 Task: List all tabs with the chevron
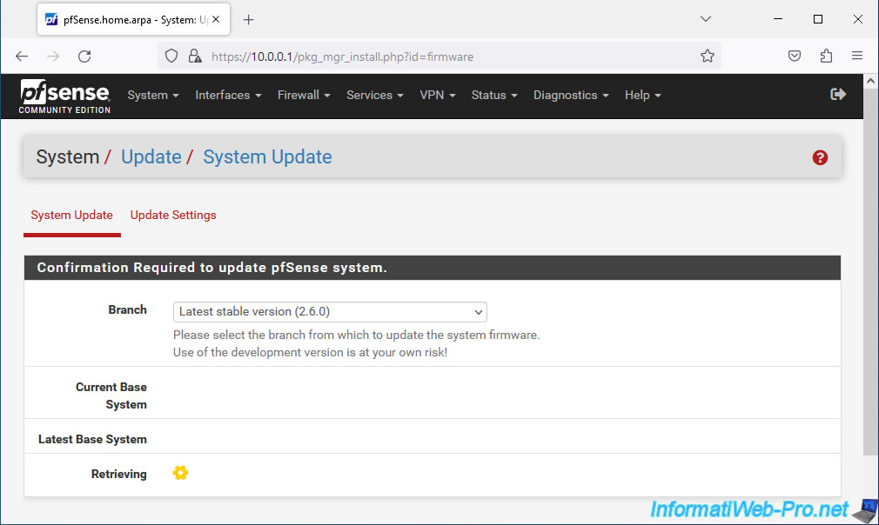point(706,19)
